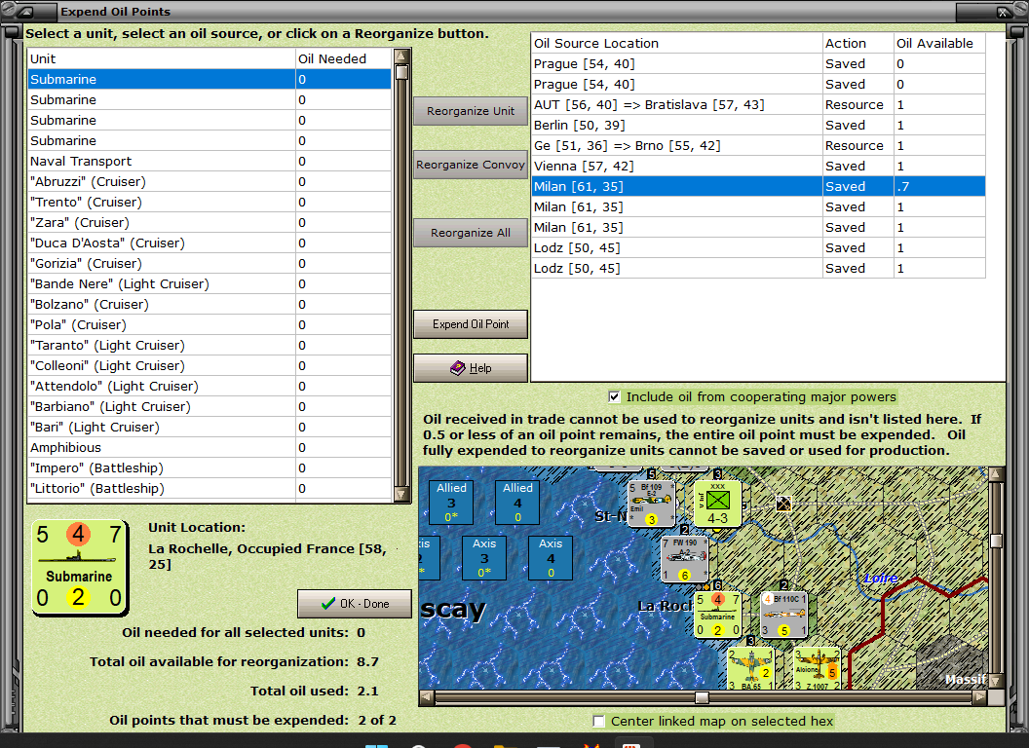This screenshot has width=1029, height=748.
Task: Select the "Colleoni" (Light Cruiser) row
Action: [210, 365]
